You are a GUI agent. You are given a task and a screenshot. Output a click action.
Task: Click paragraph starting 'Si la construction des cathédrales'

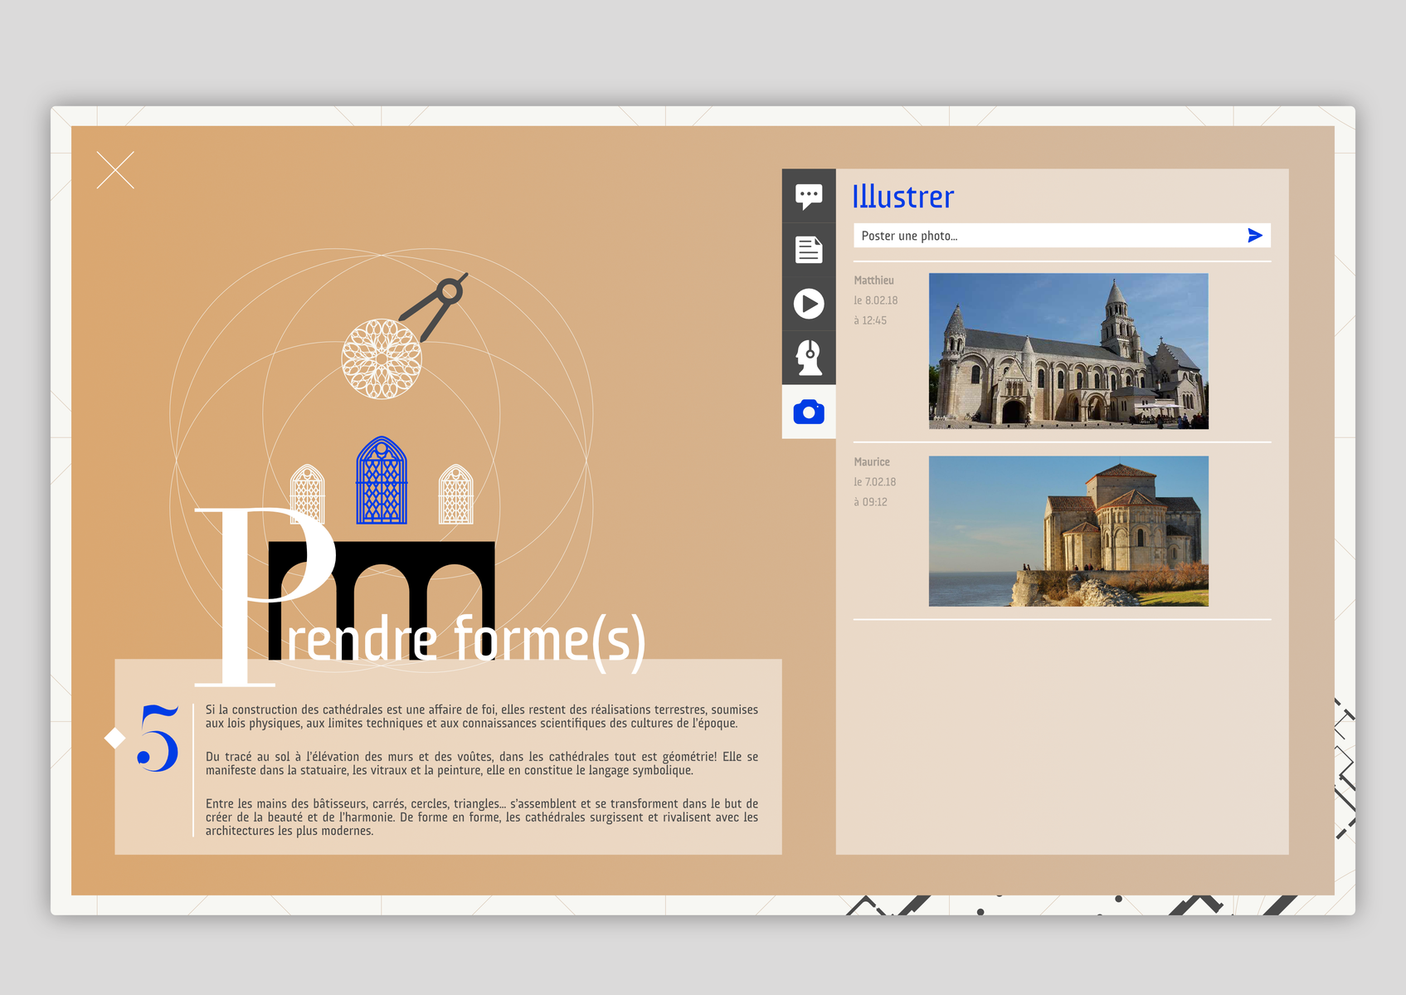click(x=482, y=716)
